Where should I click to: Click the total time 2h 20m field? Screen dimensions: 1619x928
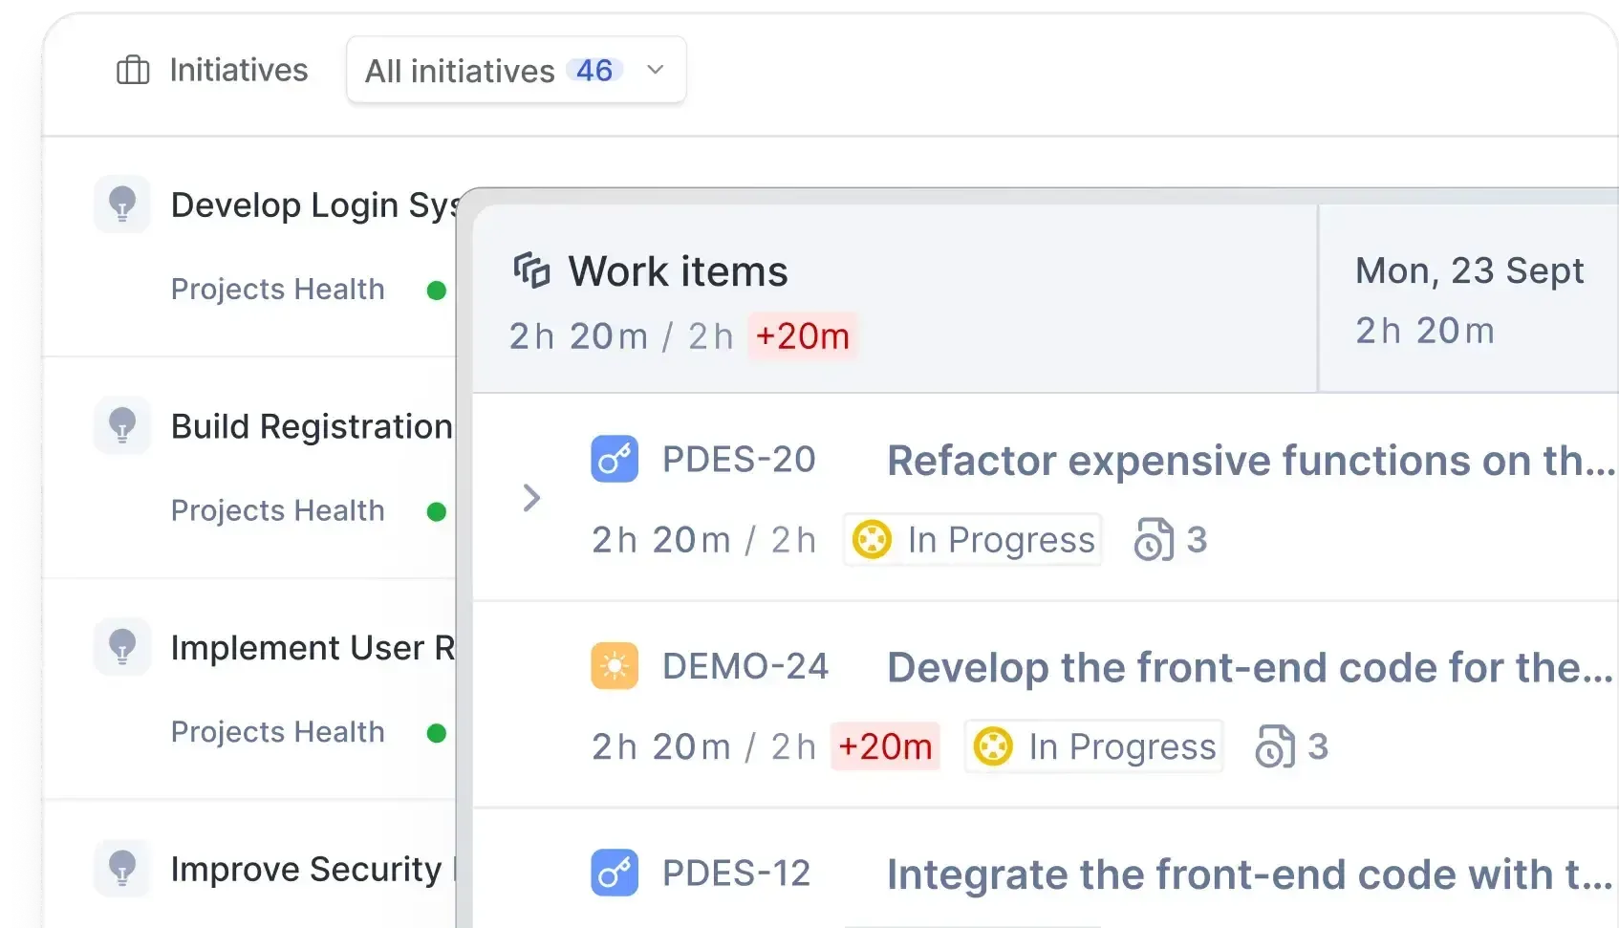pyautogui.click(x=578, y=336)
